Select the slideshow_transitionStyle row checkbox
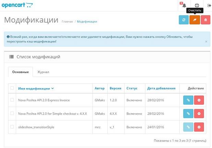The image size is (212, 148). pos(12,127)
